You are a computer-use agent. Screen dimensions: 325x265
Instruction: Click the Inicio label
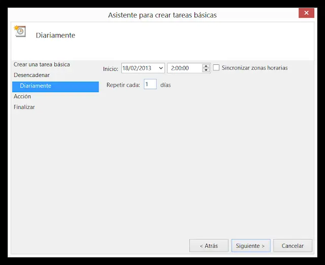111,69
